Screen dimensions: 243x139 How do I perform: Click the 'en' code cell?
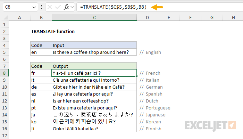(x=41, y=52)
